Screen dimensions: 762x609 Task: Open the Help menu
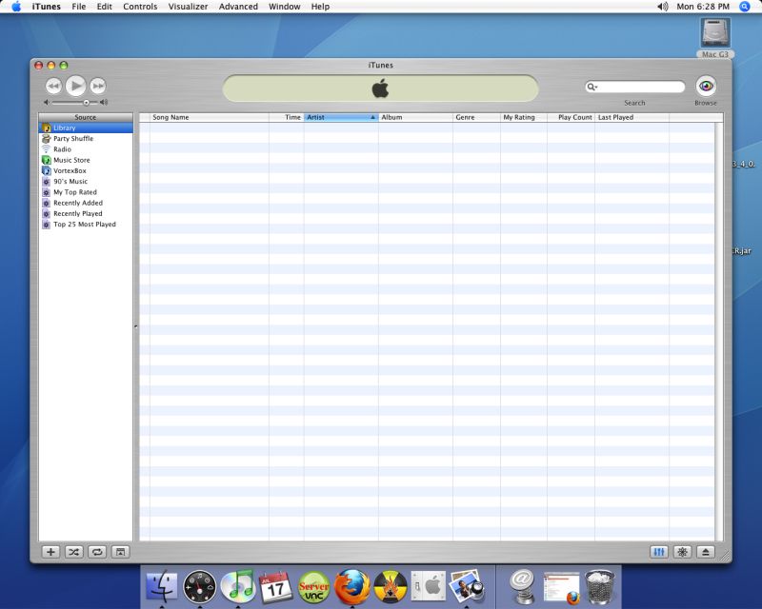point(320,7)
